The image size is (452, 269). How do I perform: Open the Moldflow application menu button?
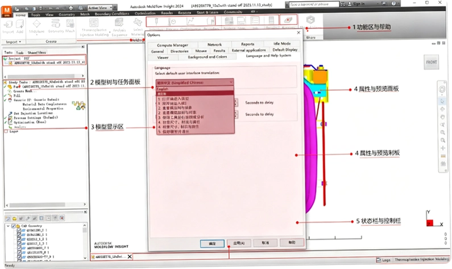[6, 11]
